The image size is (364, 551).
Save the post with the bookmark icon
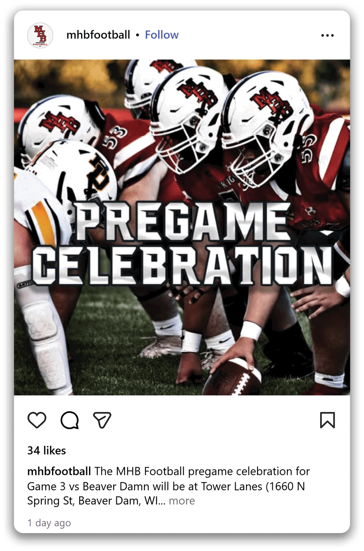click(x=327, y=420)
